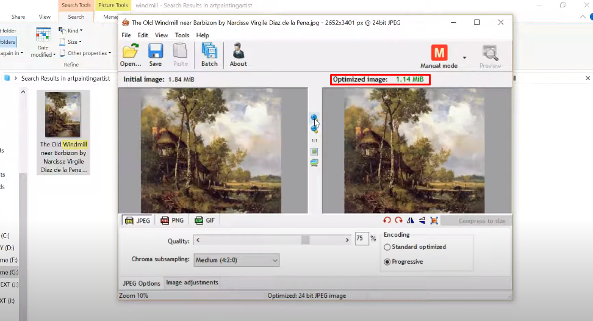Switch to the GIF format tab
The image size is (593, 321).
point(204,220)
